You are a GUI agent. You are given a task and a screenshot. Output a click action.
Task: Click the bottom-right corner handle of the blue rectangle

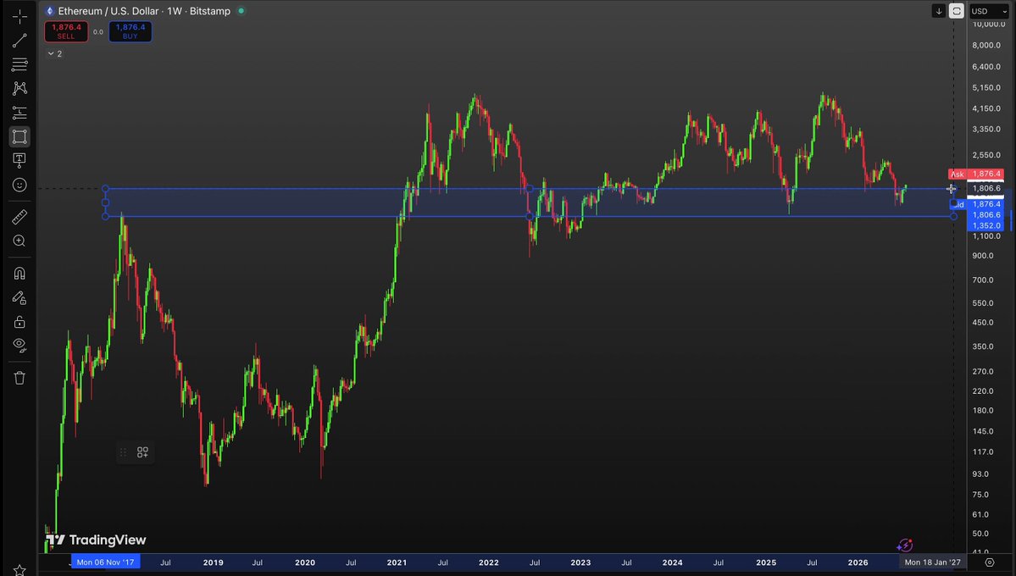953,216
